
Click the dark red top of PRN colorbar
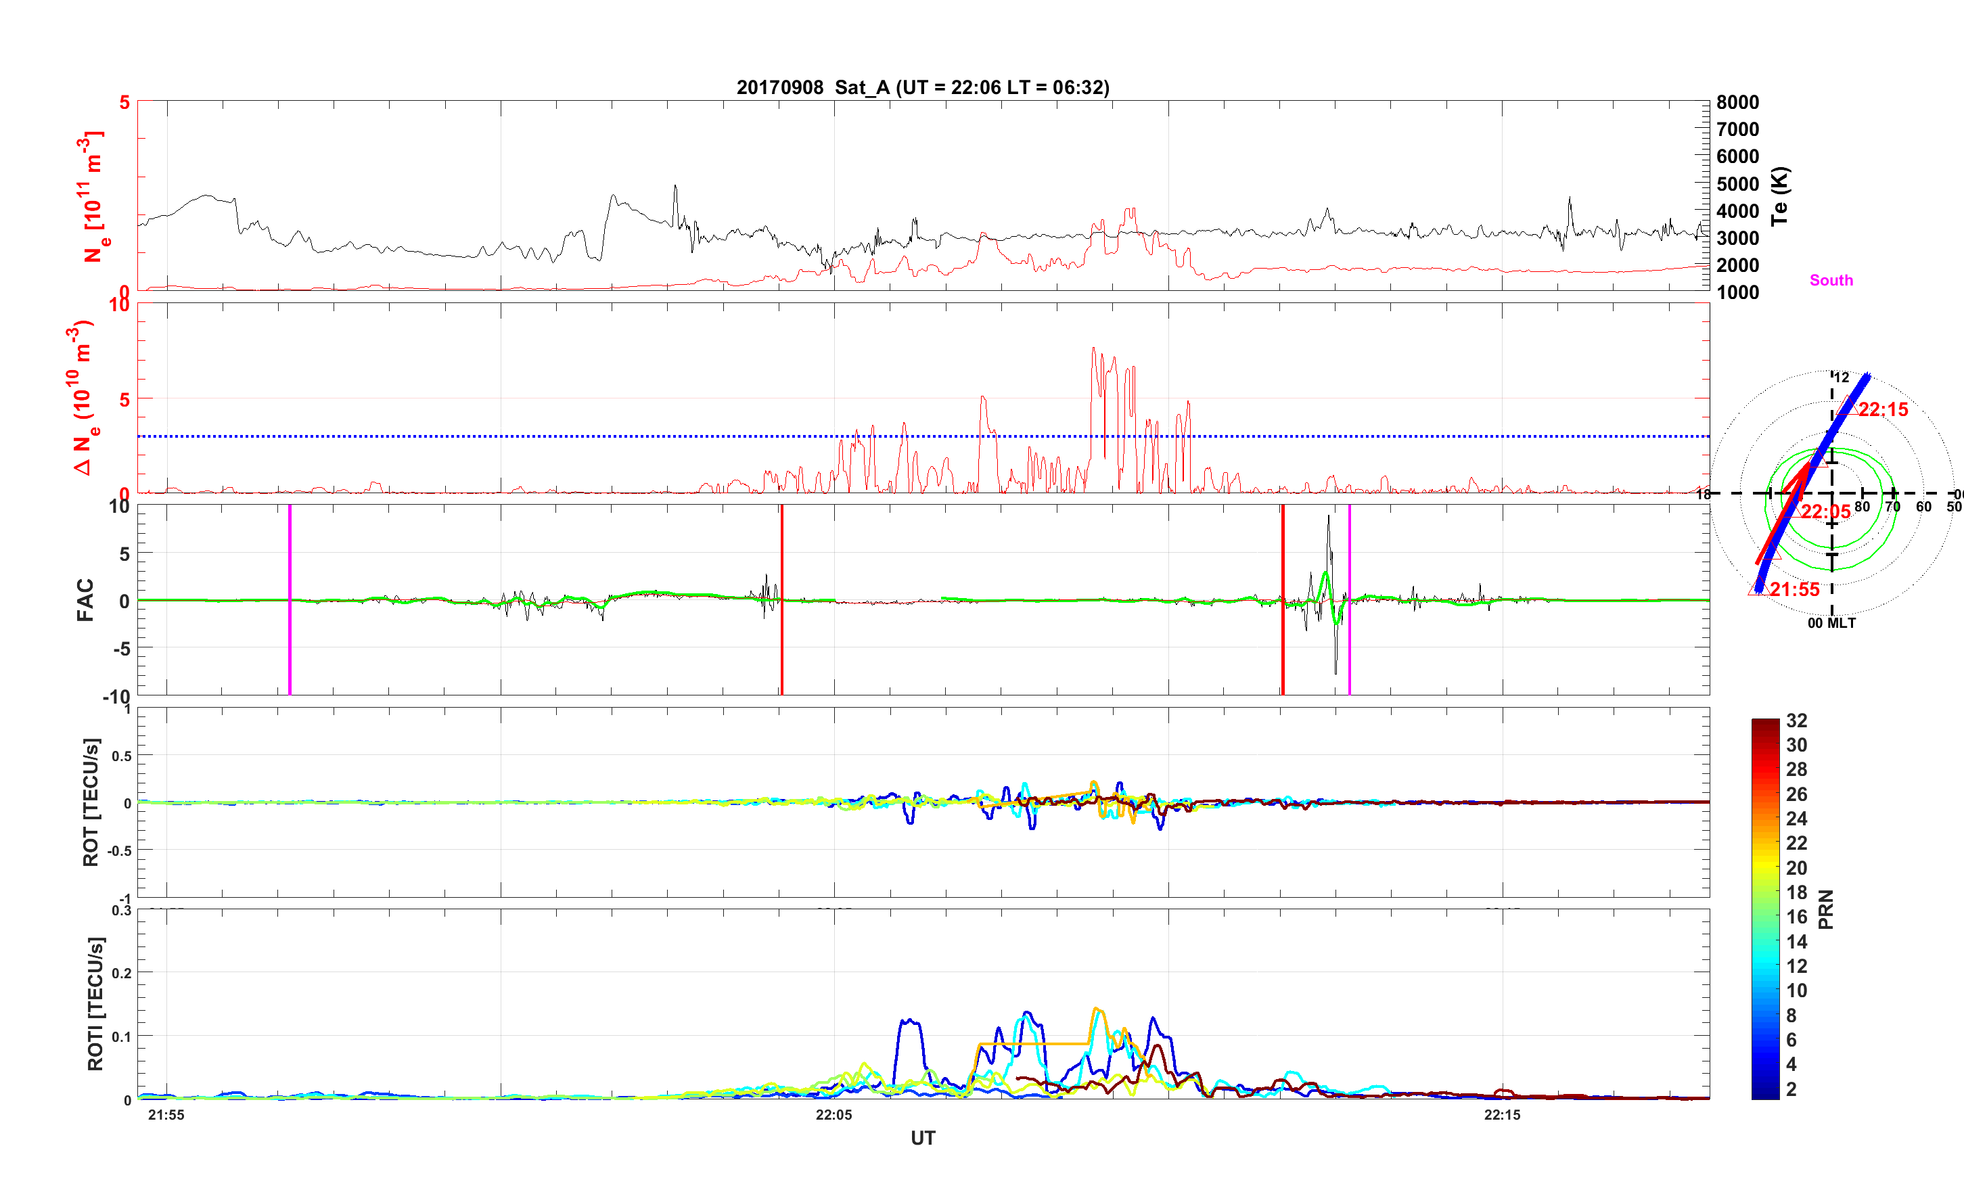pos(1764,723)
